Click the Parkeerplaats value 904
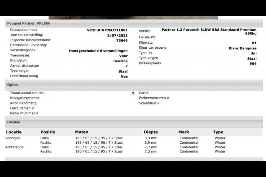Screen dimensions: 266x177 tap(253, 64)
